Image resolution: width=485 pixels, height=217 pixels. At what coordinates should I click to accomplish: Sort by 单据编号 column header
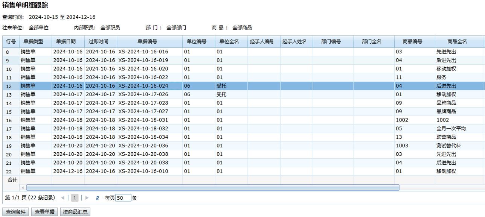(149, 42)
